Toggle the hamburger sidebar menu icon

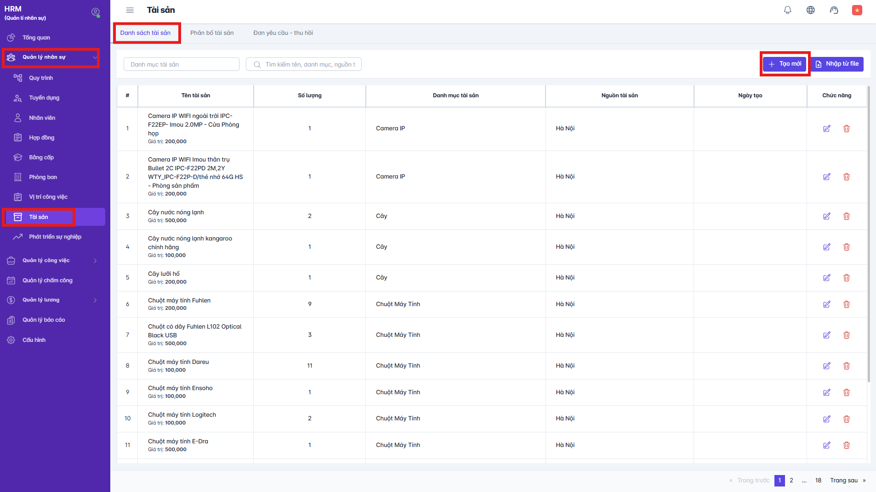pyautogui.click(x=130, y=10)
